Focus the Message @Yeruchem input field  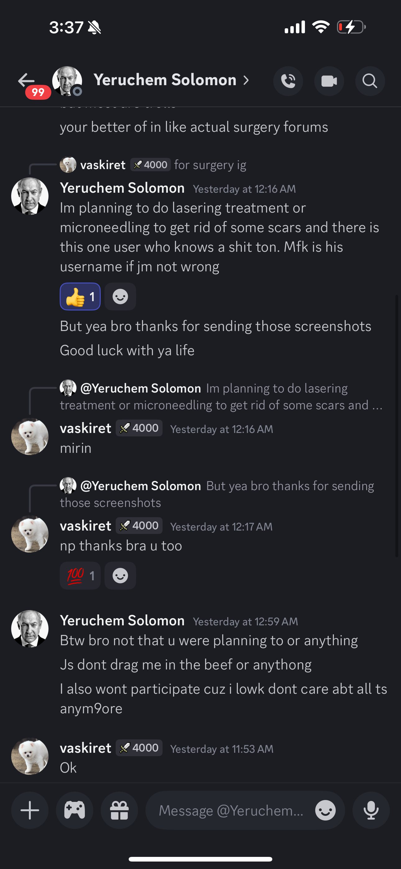tap(231, 810)
